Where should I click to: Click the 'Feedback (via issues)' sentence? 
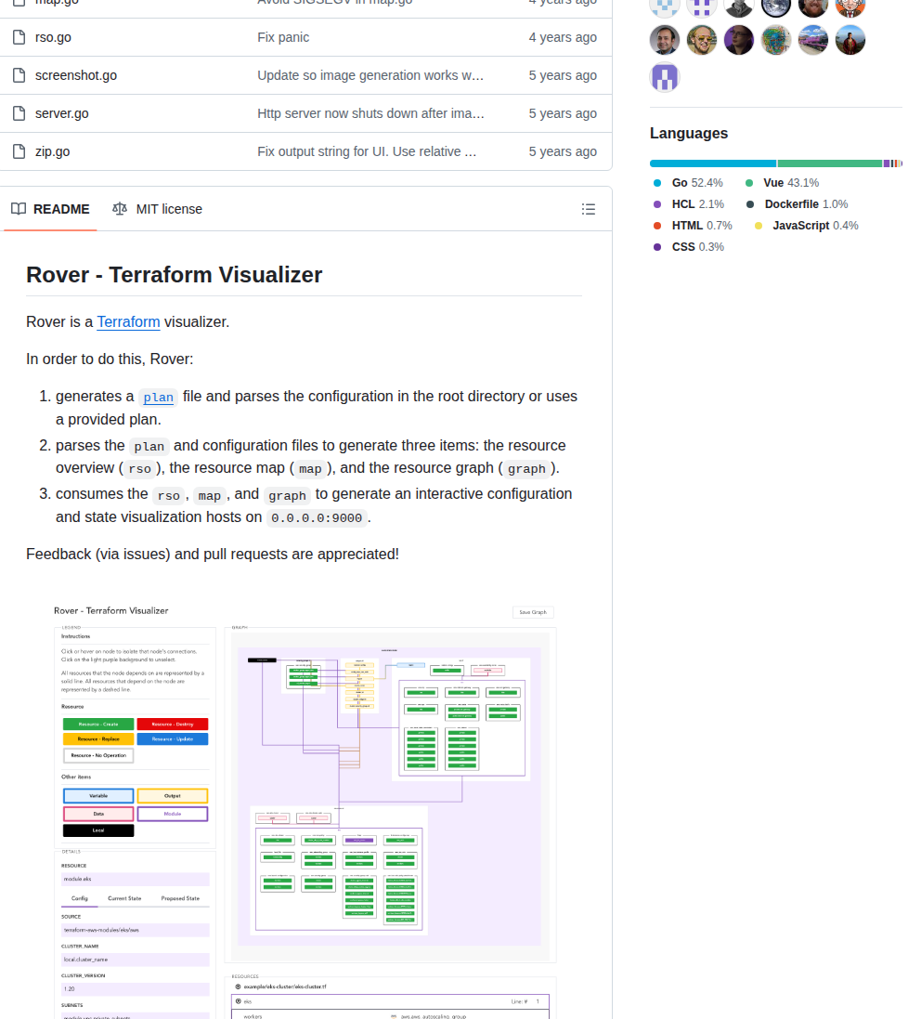(213, 555)
